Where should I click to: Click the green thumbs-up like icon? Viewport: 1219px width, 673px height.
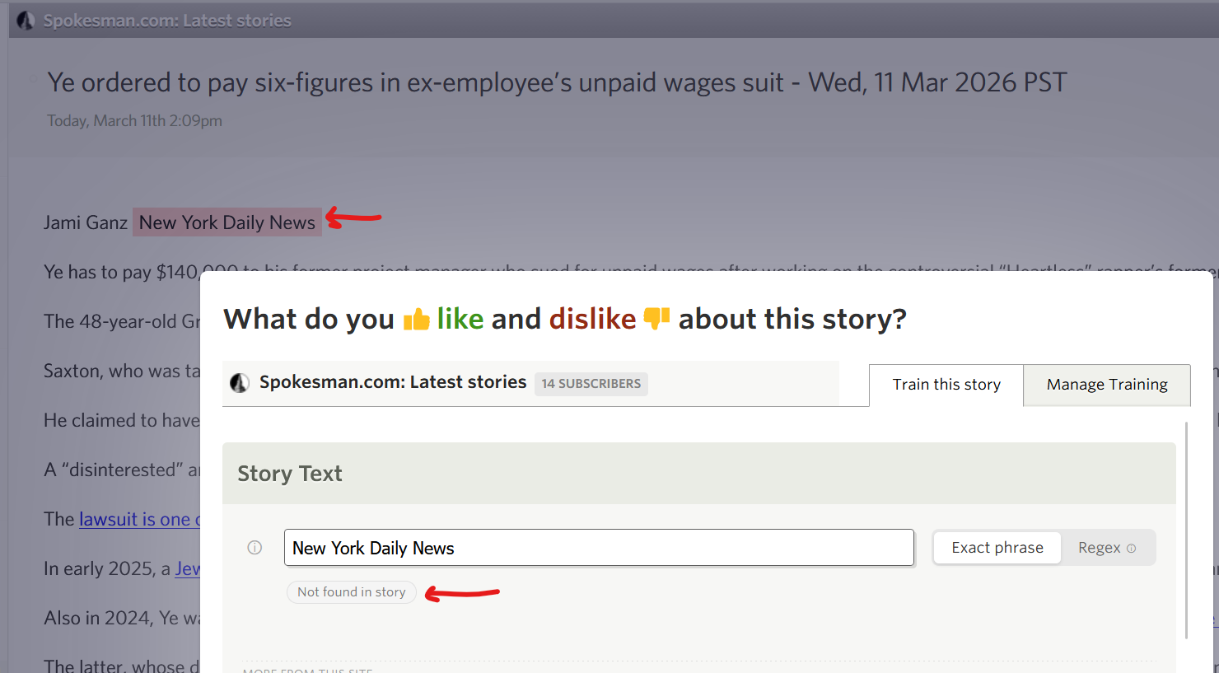(417, 319)
